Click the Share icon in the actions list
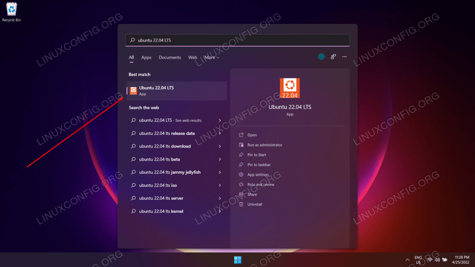The image size is (475, 267). (241, 194)
